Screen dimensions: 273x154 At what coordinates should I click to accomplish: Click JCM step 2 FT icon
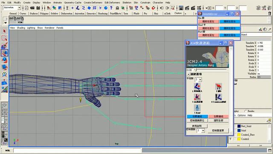218,86
